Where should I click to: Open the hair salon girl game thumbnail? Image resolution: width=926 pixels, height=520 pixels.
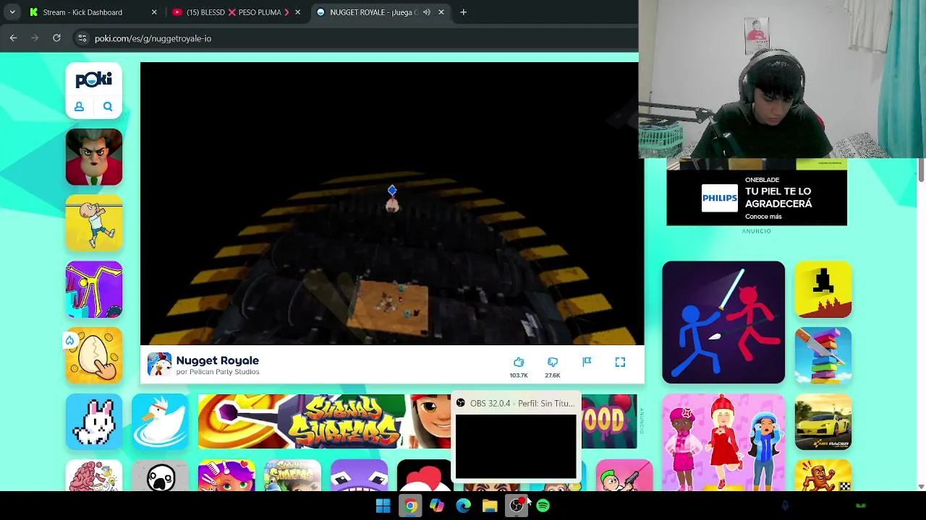(226, 476)
